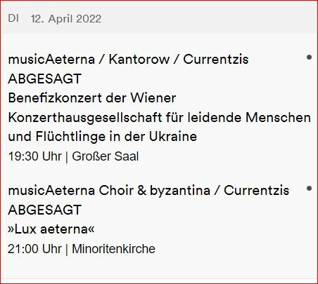Select the 21:00 Uhr time entry
This screenshot has width=318, height=284.
35,249
